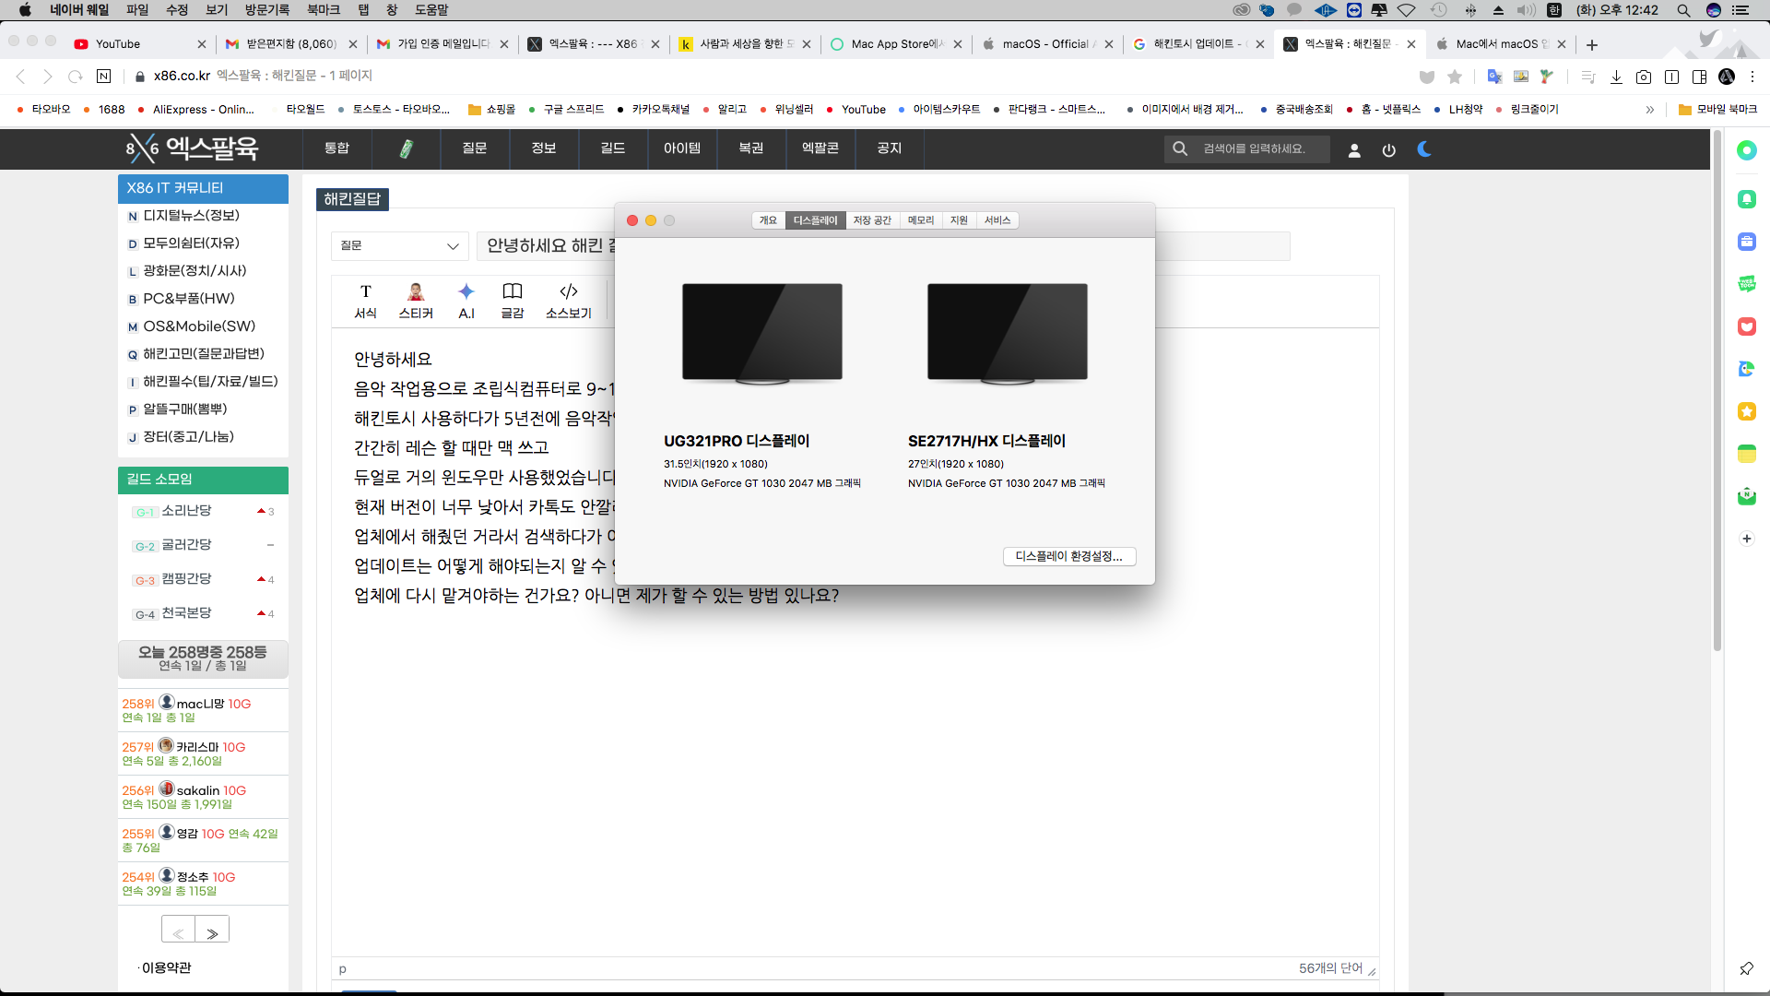Image resolution: width=1770 pixels, height=996 pixels.
Task: Click the SE2717H/HX display thumbnail
Action: click(x=1008, y=333)
